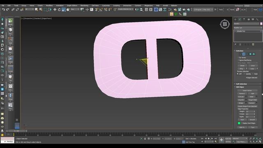Select the Multi preview selection radio

click(x=253, y=74)
